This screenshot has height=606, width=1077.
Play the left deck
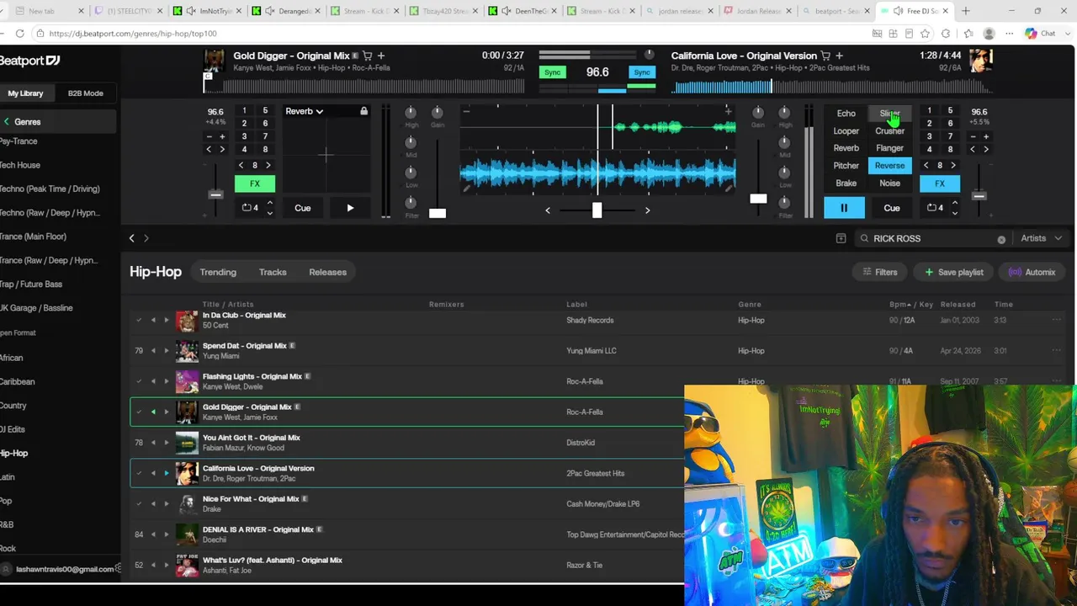pyautogui.click(x=350, y=208)
